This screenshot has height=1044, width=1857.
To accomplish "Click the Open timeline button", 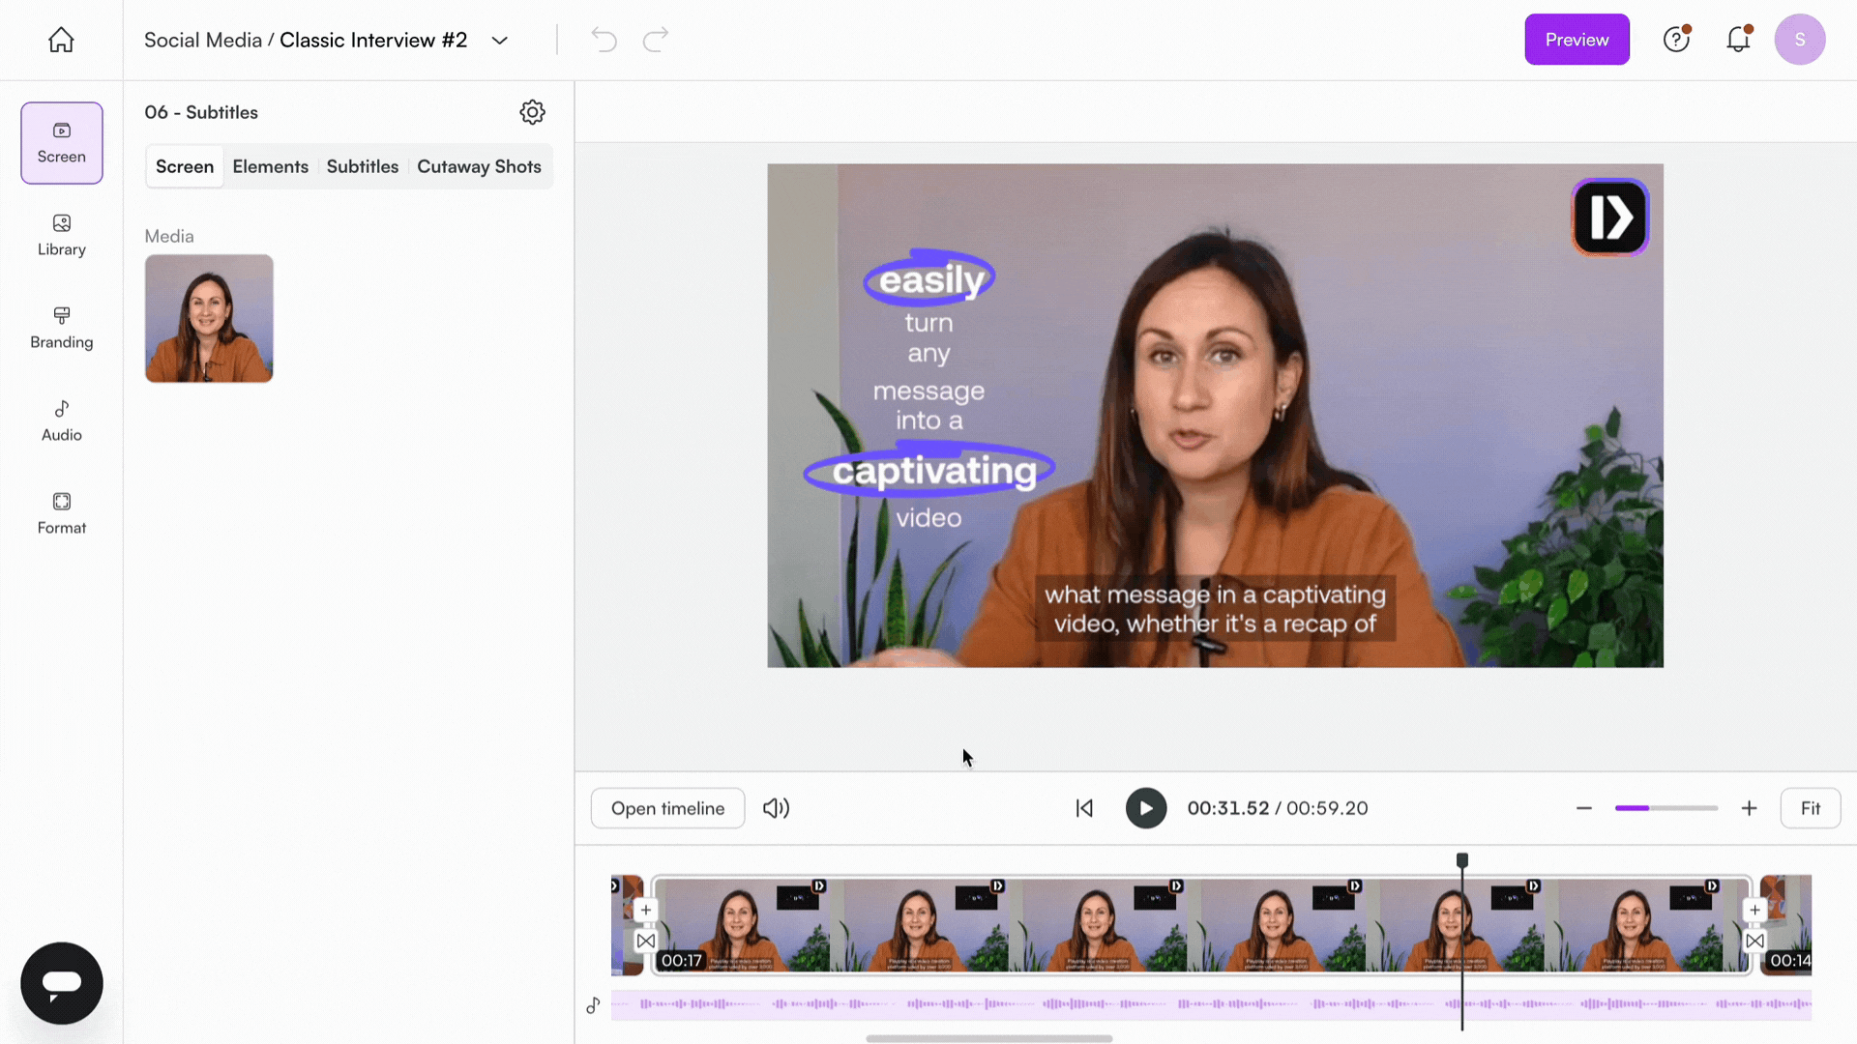I will tap(667, 808).
